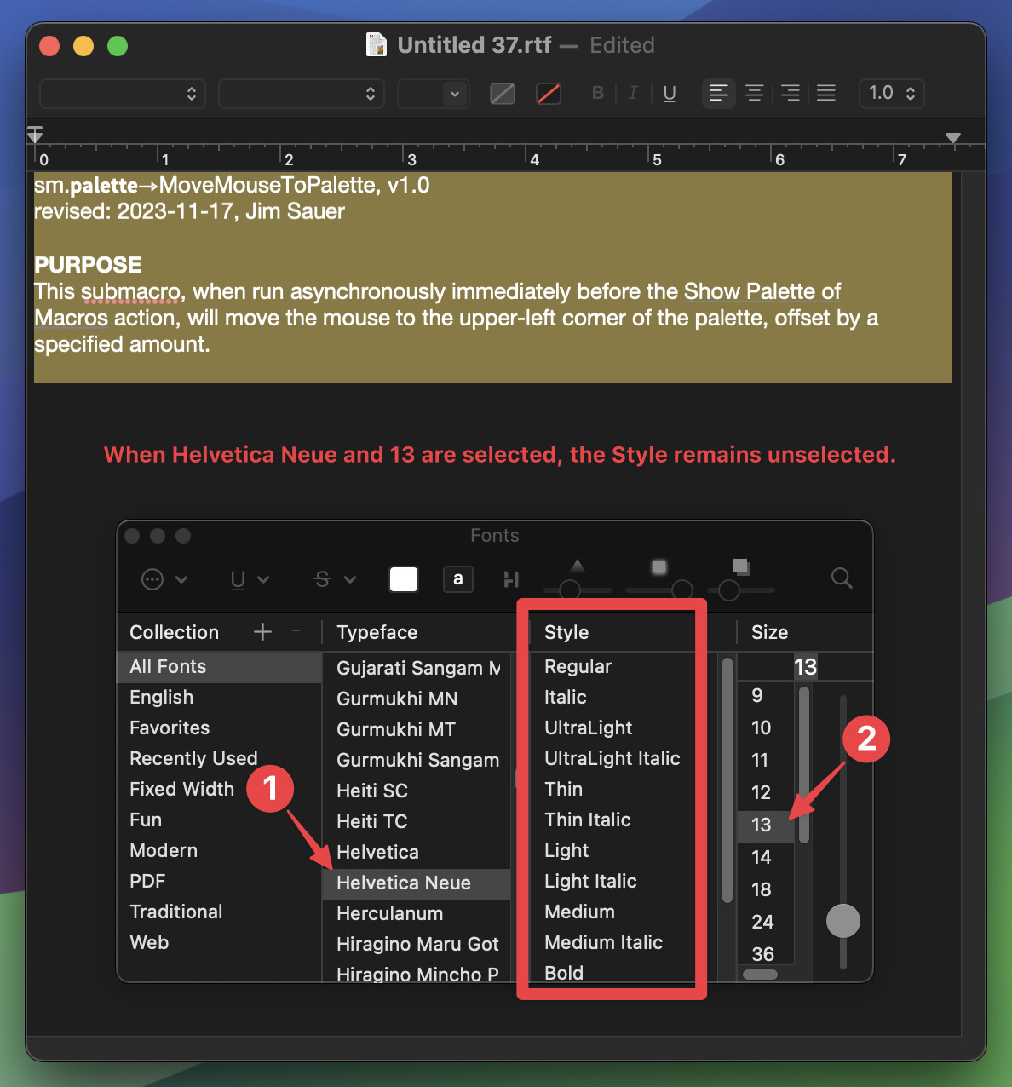Open the font family dropdown in toolbar
Image resolution: width=1012 pixels, height=1087 pixels.
pyautogui.click(x=302, y=94)
